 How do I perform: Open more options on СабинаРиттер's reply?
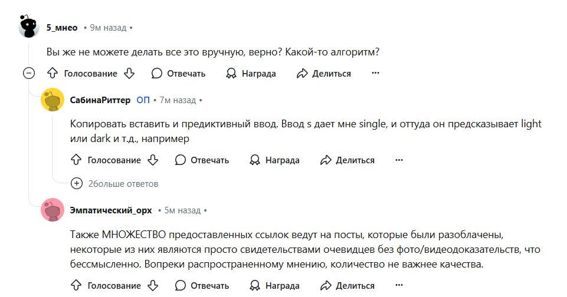(x=399, y=160)
